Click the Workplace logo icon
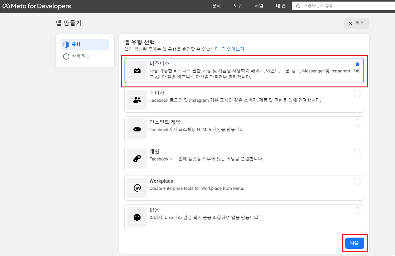395x256 pixels. pyautogui.click(x=137, y=188)
